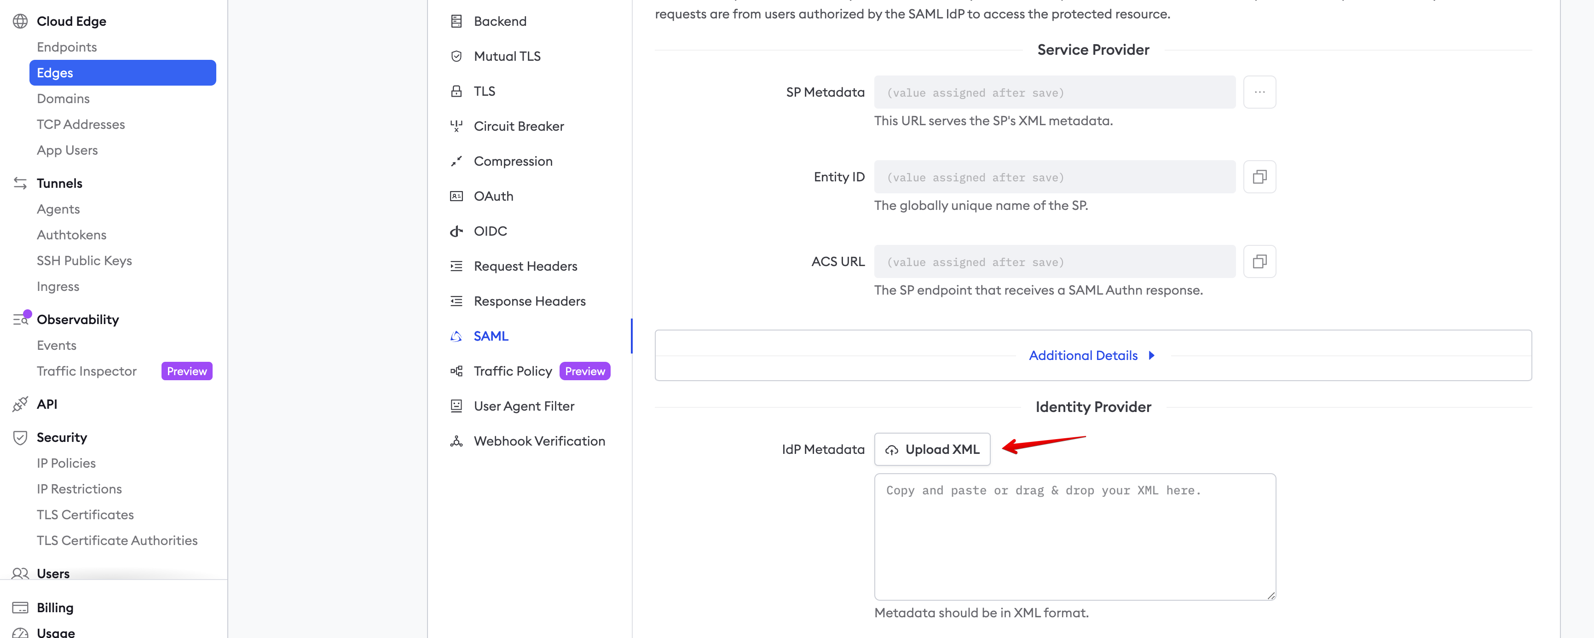The image size is (1594, 638).
Task: Copy the ACS URL value
Action: (x=1259, y=262)
